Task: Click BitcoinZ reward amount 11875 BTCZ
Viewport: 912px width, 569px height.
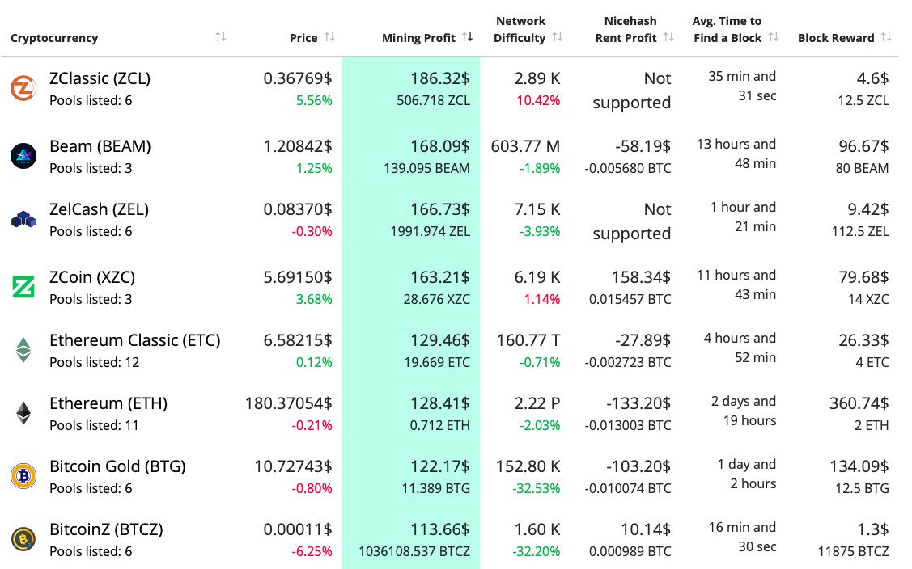Action: click(853, 551)
